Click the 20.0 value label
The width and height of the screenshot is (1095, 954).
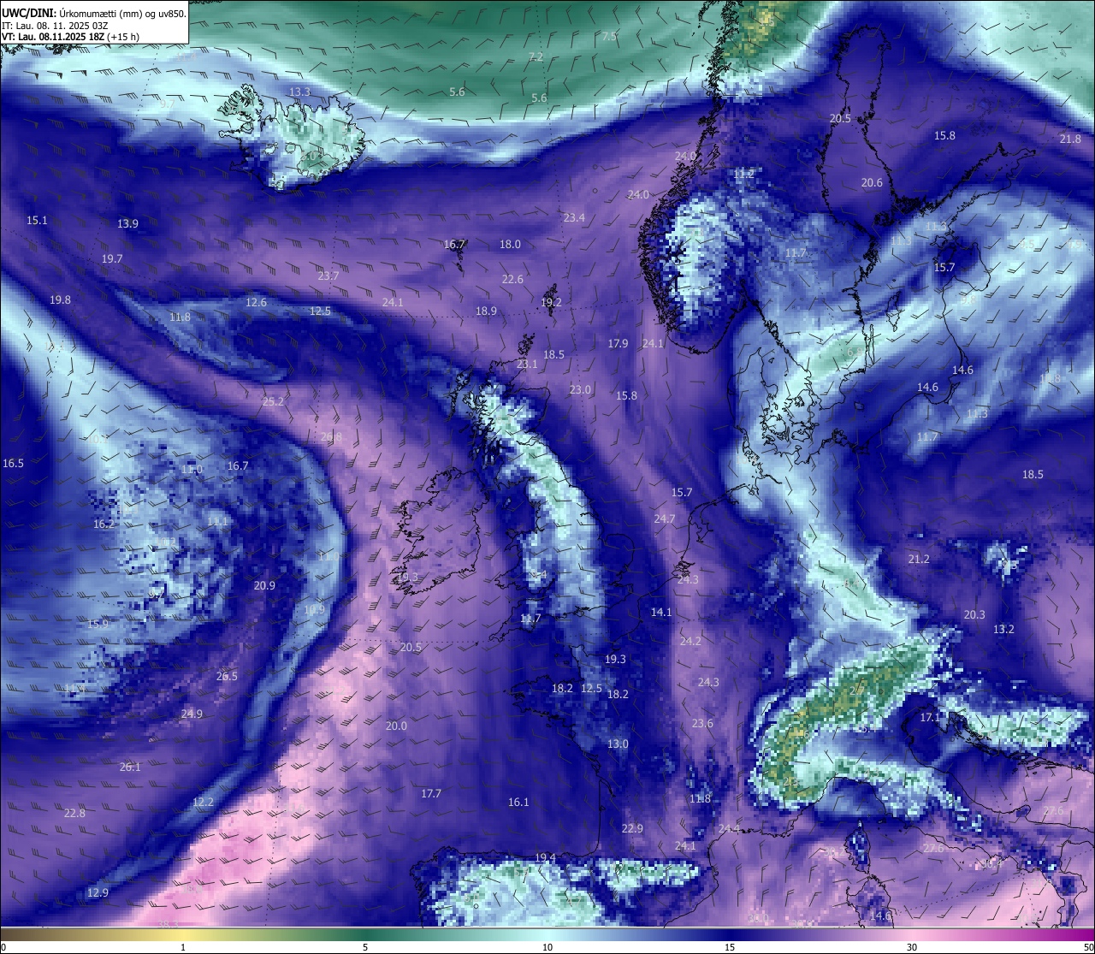pos(396,726)
